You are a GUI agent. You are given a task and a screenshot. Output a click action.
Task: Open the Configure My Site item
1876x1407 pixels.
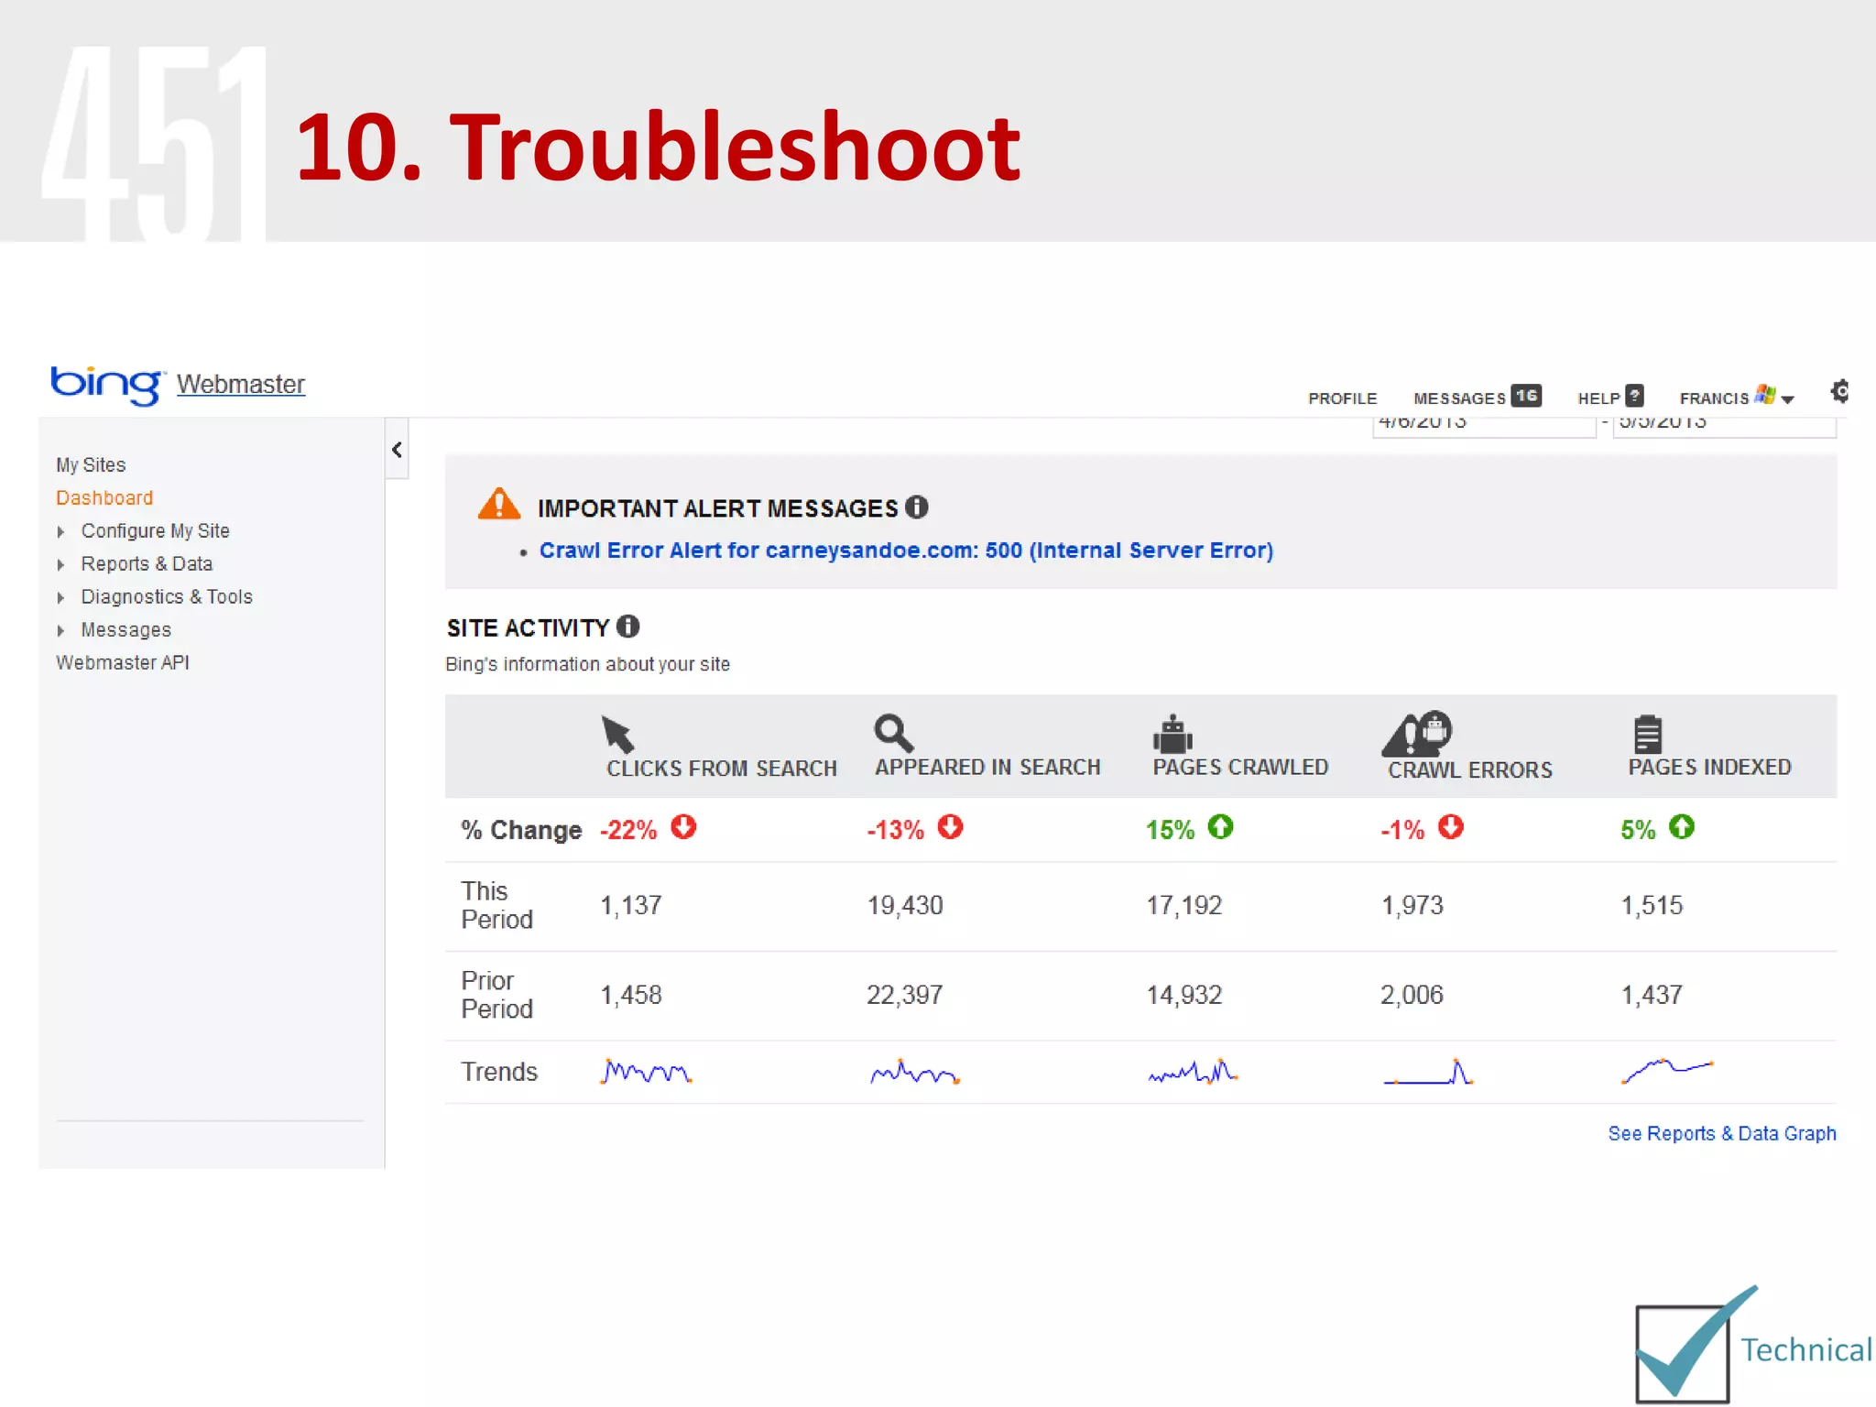click(155, 531)
